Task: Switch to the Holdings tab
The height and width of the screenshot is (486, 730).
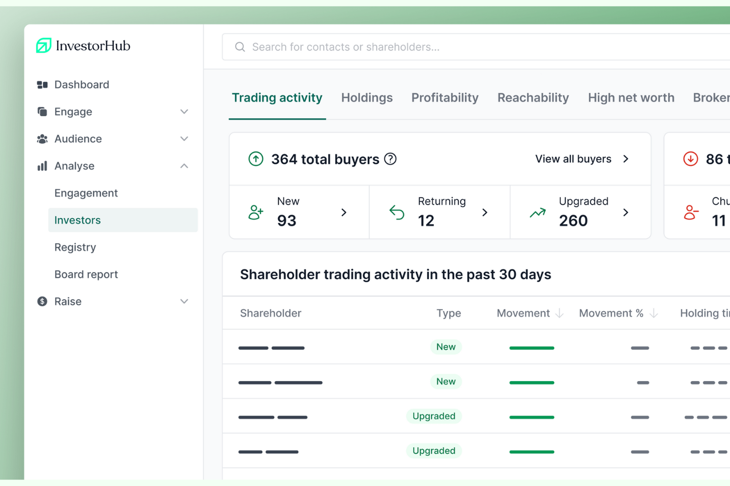Action: tap(366, 97)
